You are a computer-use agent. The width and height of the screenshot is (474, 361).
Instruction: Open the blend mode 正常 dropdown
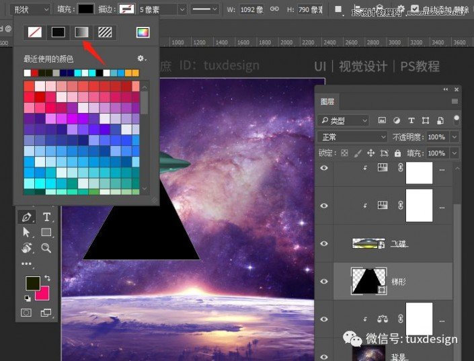(352, 137)
